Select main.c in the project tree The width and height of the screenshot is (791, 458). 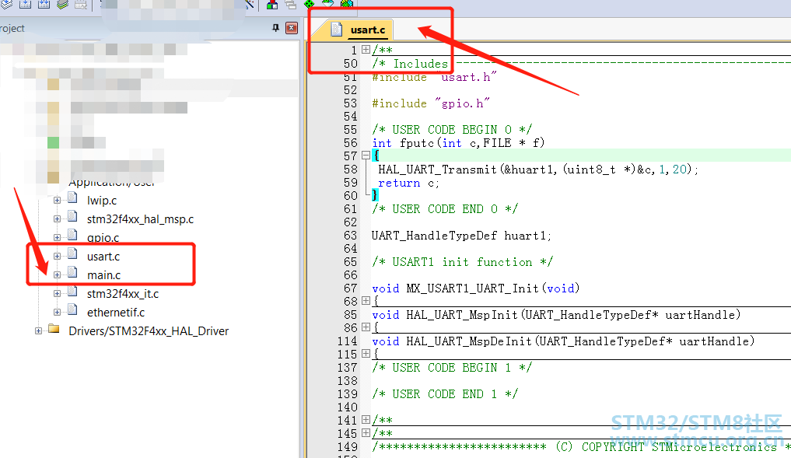104,275
